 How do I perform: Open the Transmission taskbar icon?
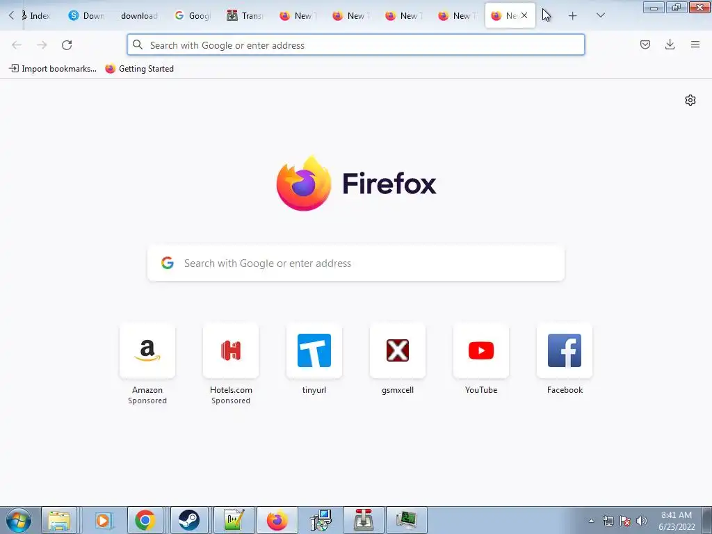[x=363, y=520]
